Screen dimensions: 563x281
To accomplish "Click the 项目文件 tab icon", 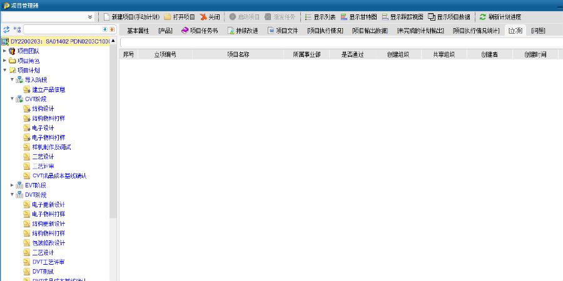I will 271,31.
